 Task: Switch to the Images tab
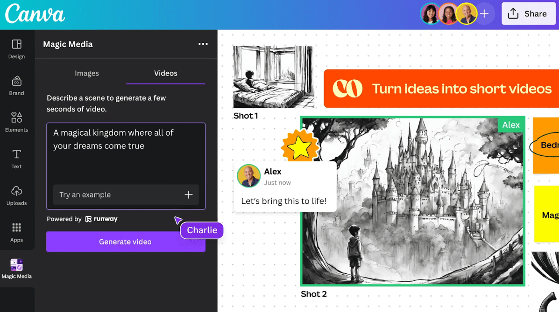click(x=86, y=73)
